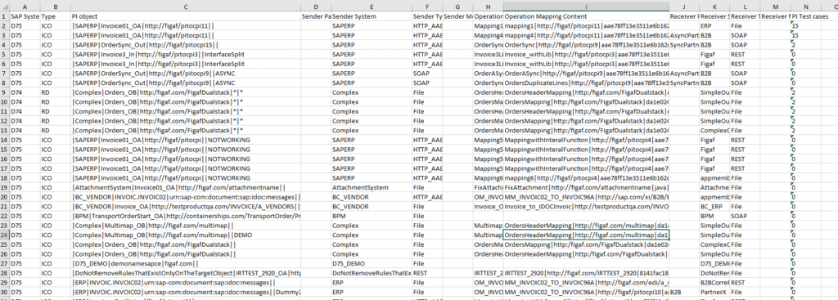Select 'appmemb' receiver cell in row 18

(x=714, y=177)
